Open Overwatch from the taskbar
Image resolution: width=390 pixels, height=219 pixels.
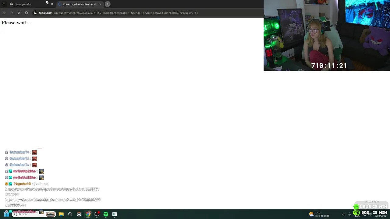pos(79,214)
